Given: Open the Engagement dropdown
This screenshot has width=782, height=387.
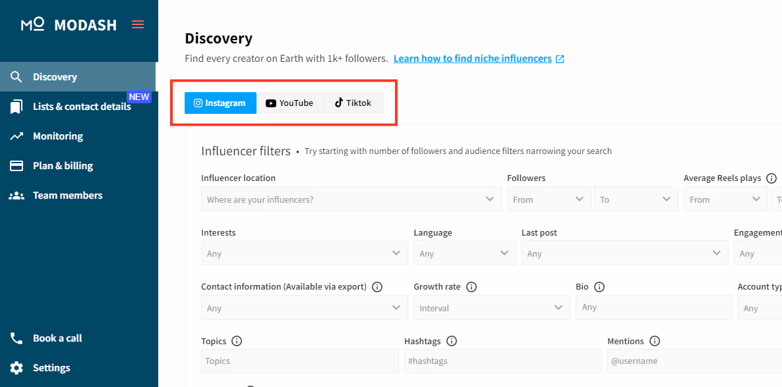Looking at the screenshot, I should [758, 253].
